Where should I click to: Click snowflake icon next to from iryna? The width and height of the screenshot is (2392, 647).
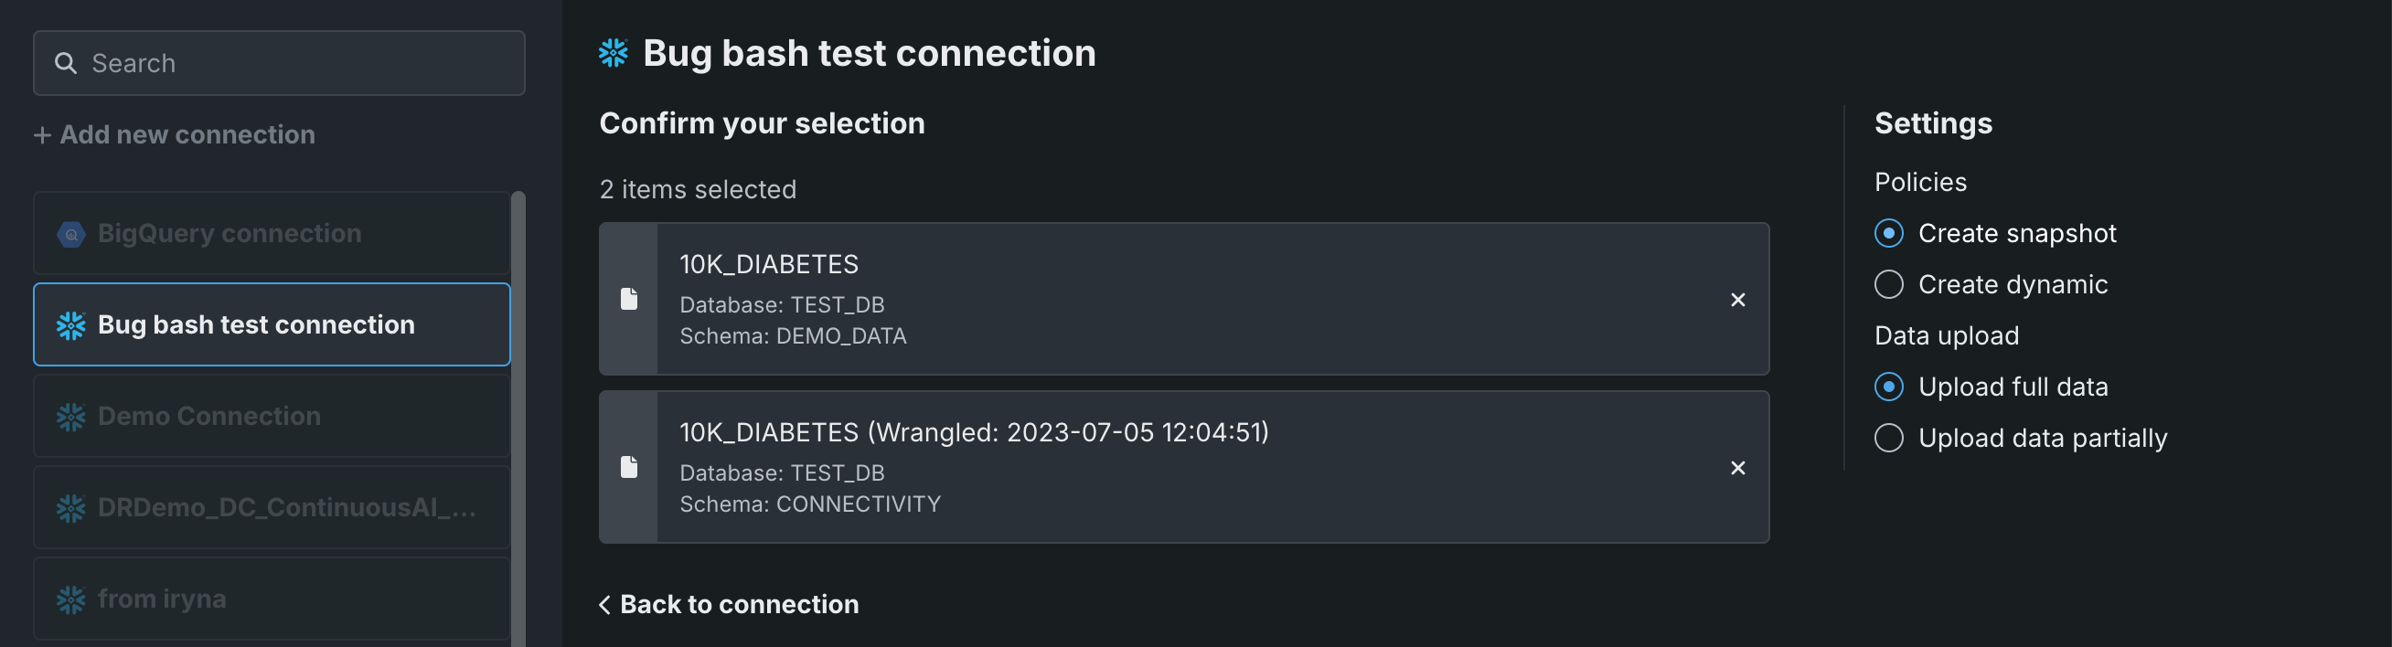click(x=71, y=599)
